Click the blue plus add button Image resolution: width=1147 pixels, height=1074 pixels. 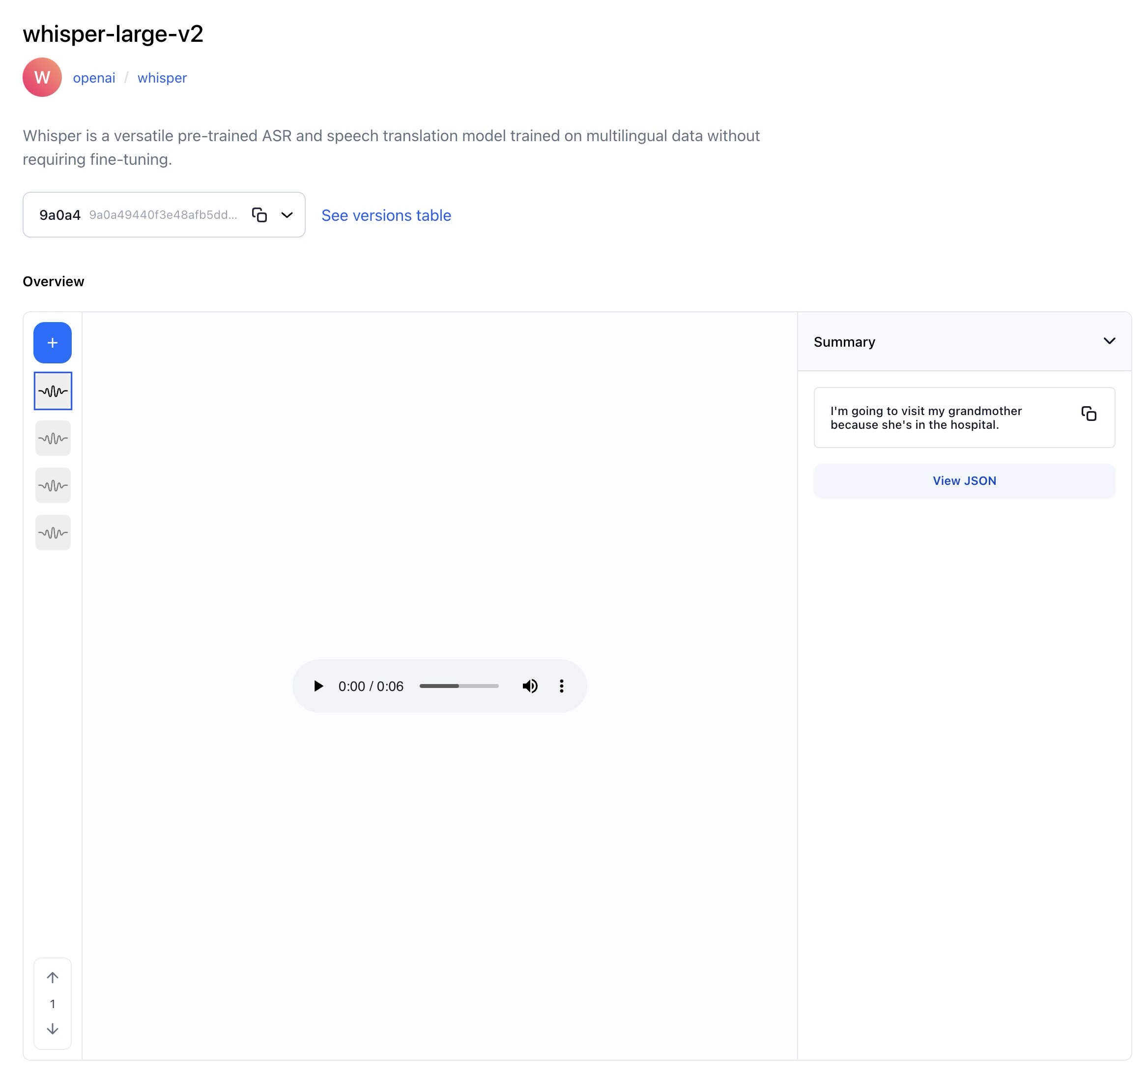click(53, 342)
